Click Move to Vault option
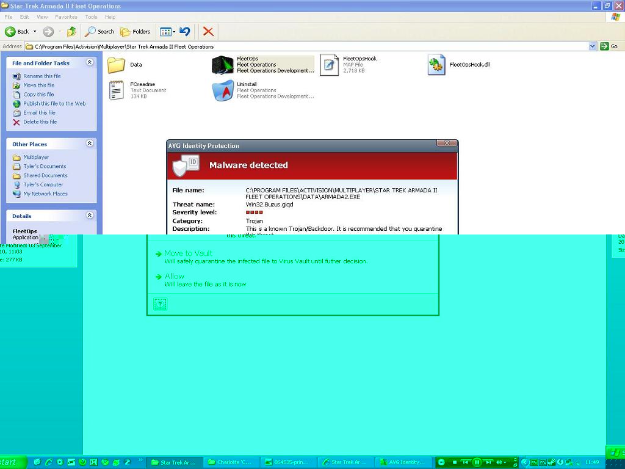 tap(188, 253)
